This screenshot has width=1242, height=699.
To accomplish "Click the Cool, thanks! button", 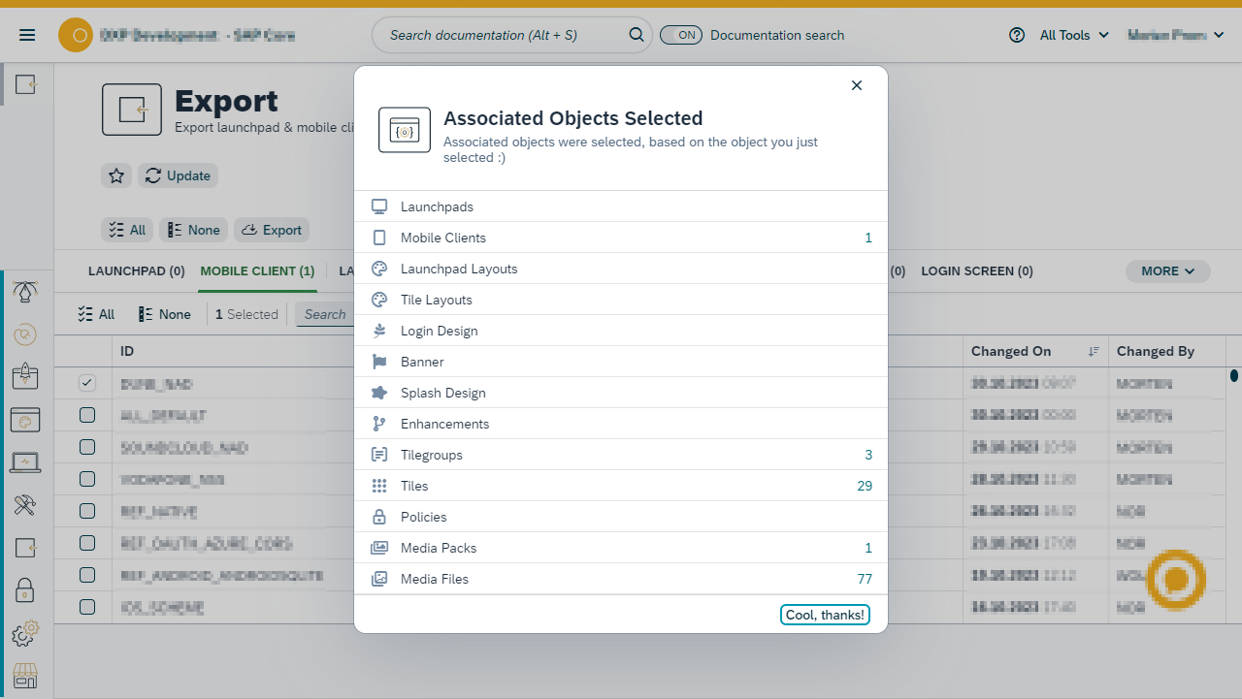I will click(x=824, y=615).
